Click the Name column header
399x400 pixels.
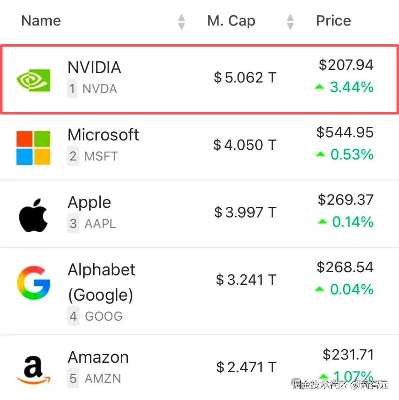tap(41, 21)
